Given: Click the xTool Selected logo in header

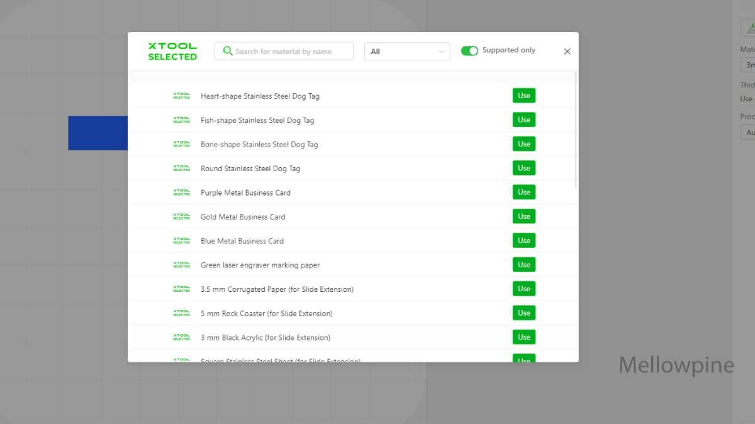Looking at the screenshot, I should point(172,52).
